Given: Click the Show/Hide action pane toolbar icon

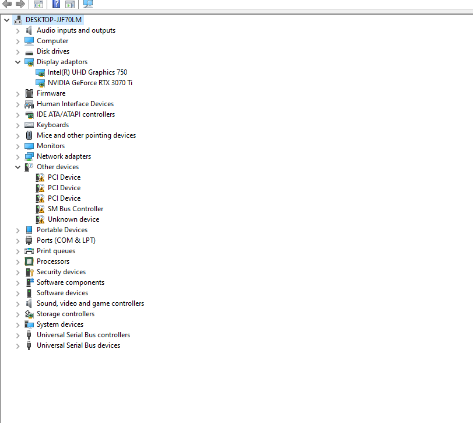Looking at the screenshot, I should (x=70, y=4).
